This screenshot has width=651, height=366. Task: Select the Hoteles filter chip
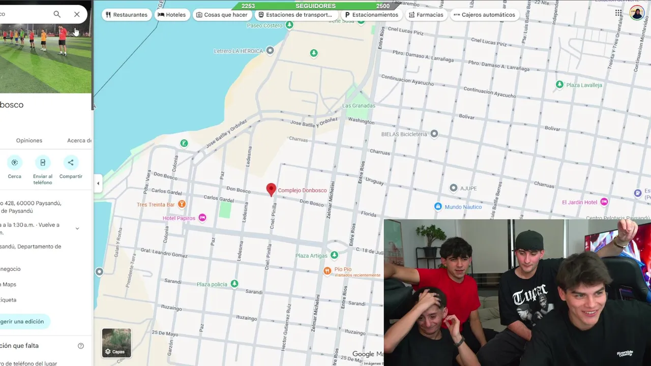click(x=172, y=15)
